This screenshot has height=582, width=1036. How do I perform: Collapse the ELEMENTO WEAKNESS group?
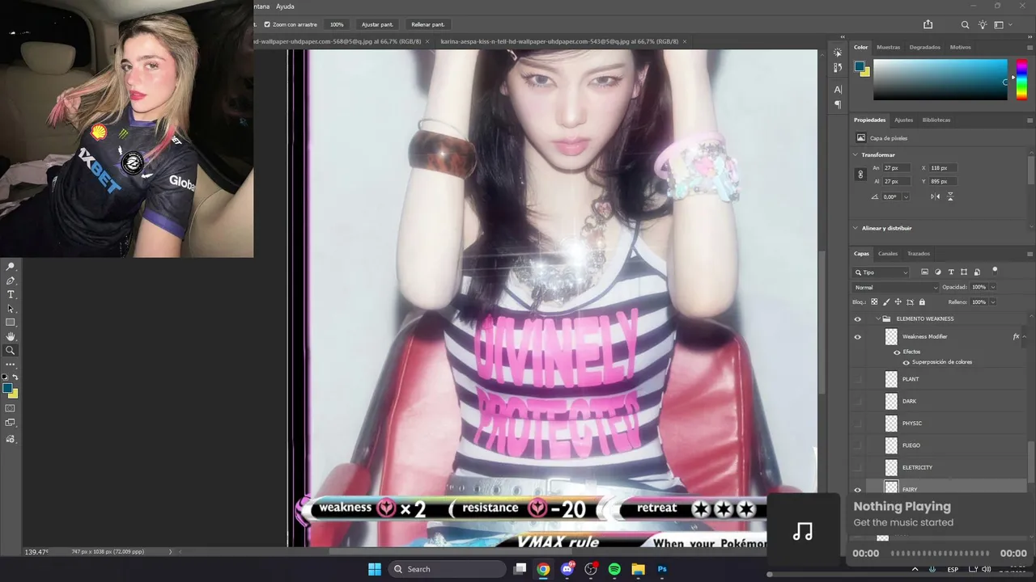click(878, 318)
